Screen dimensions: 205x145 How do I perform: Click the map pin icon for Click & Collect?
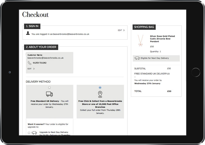[x=100, y=95]
